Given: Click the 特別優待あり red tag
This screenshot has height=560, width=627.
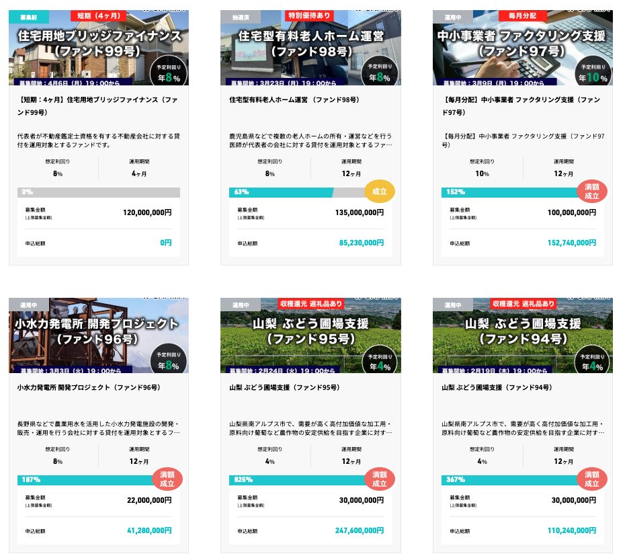Looking at the screenshot, I should pyautogui.click(x=309, y=15).
